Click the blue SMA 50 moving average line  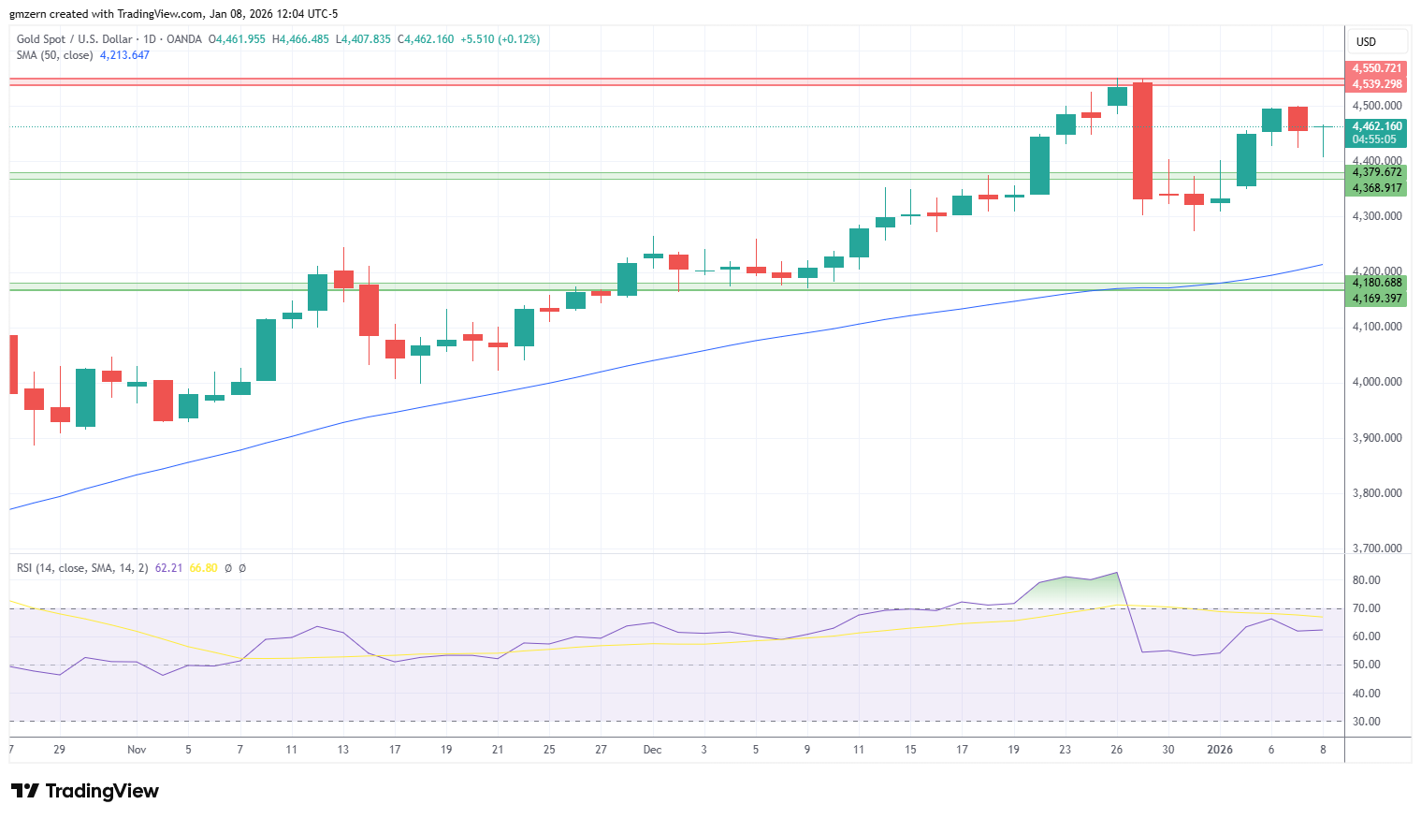[x=655, y=359]
